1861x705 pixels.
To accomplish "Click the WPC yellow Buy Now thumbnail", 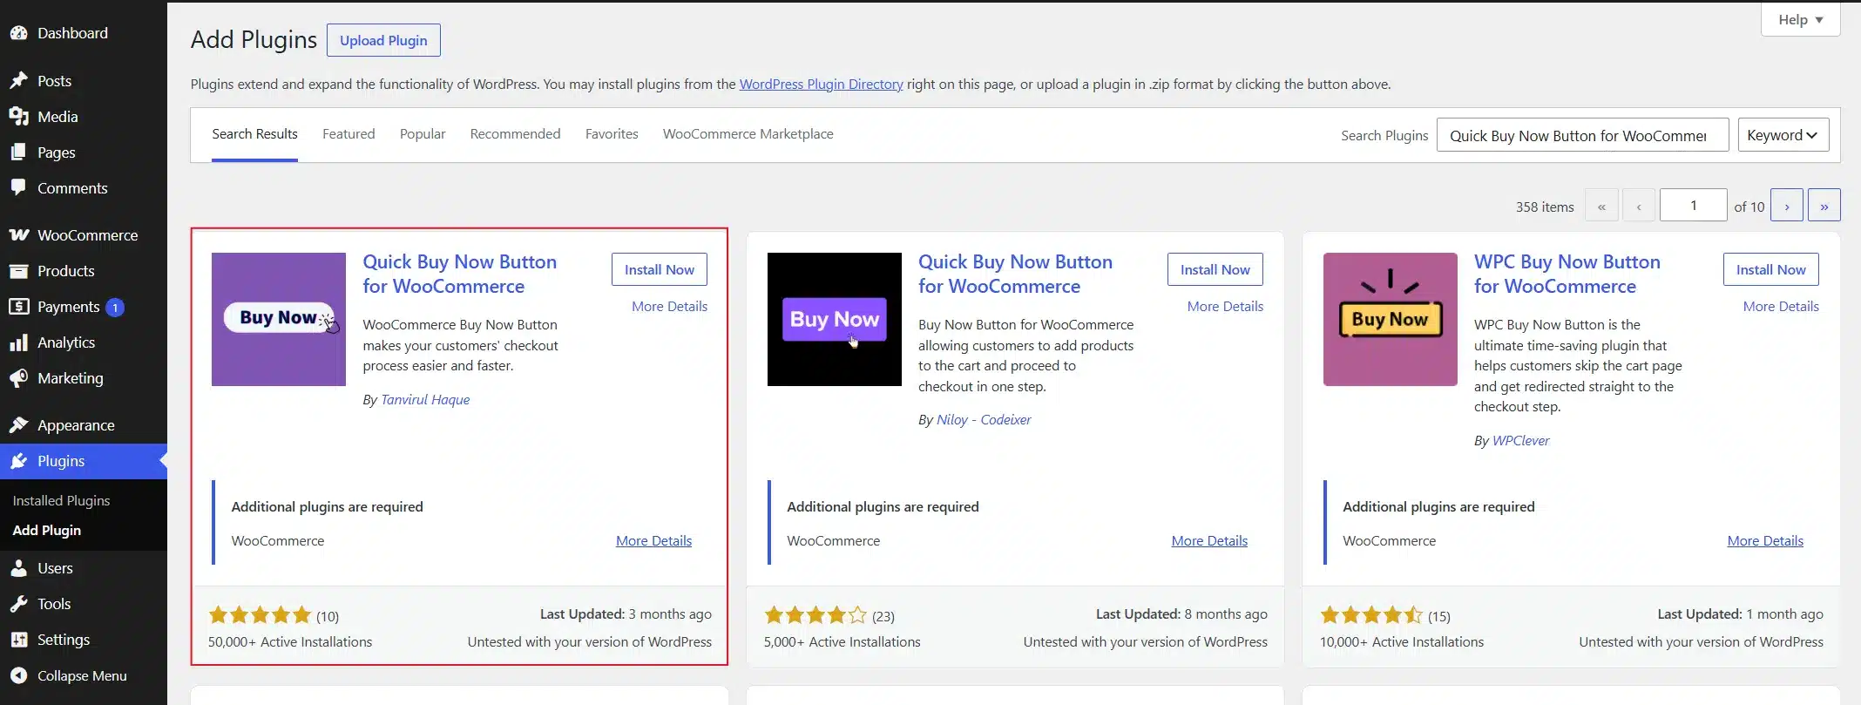I will click(1391, 319).
